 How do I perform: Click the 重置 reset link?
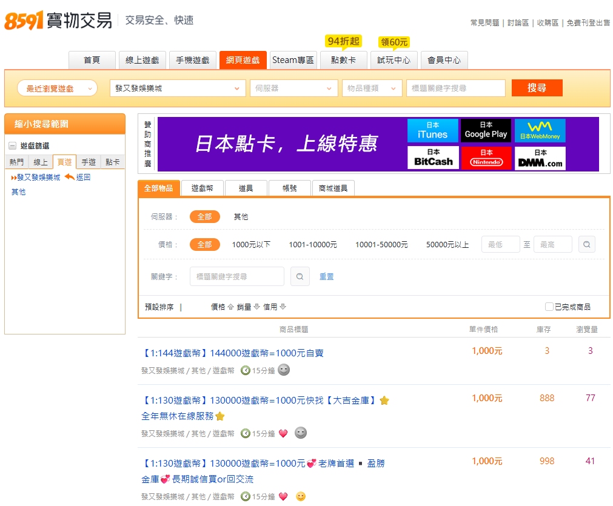326,277
